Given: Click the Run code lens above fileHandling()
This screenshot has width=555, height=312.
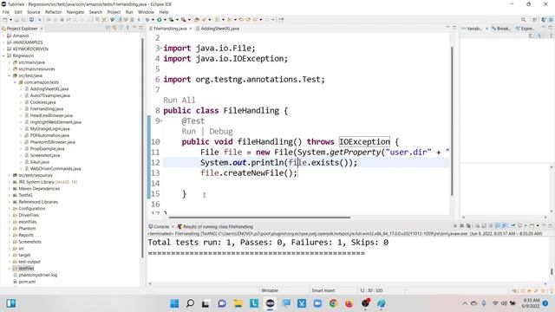Looking at the screenshot, I should click(x=189, y=131).
